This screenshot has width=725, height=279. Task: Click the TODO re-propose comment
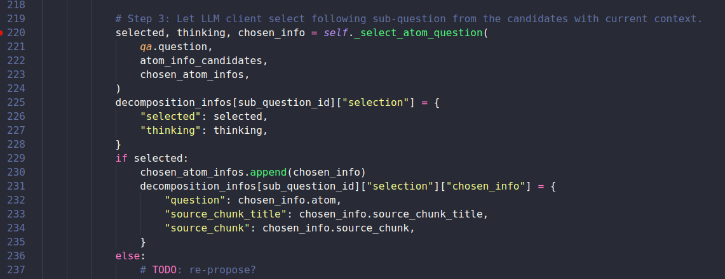198,269
